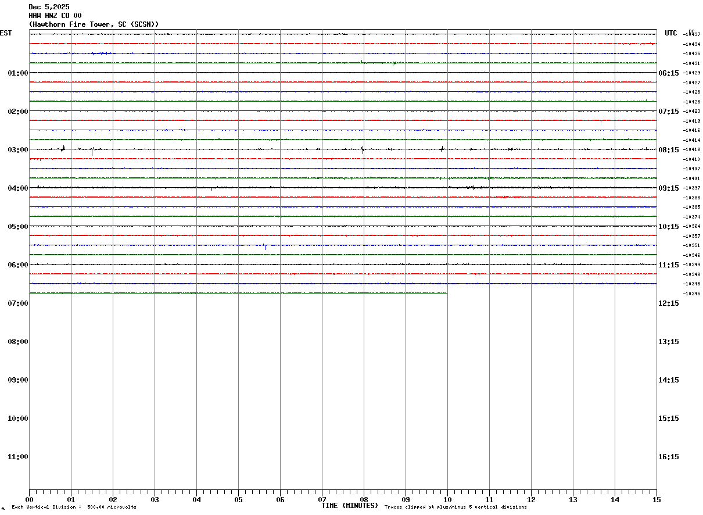The height and width of the screenshot is (515, 703).
Task: Click the DC offset value -10434
Action: [x=691, y=44]
